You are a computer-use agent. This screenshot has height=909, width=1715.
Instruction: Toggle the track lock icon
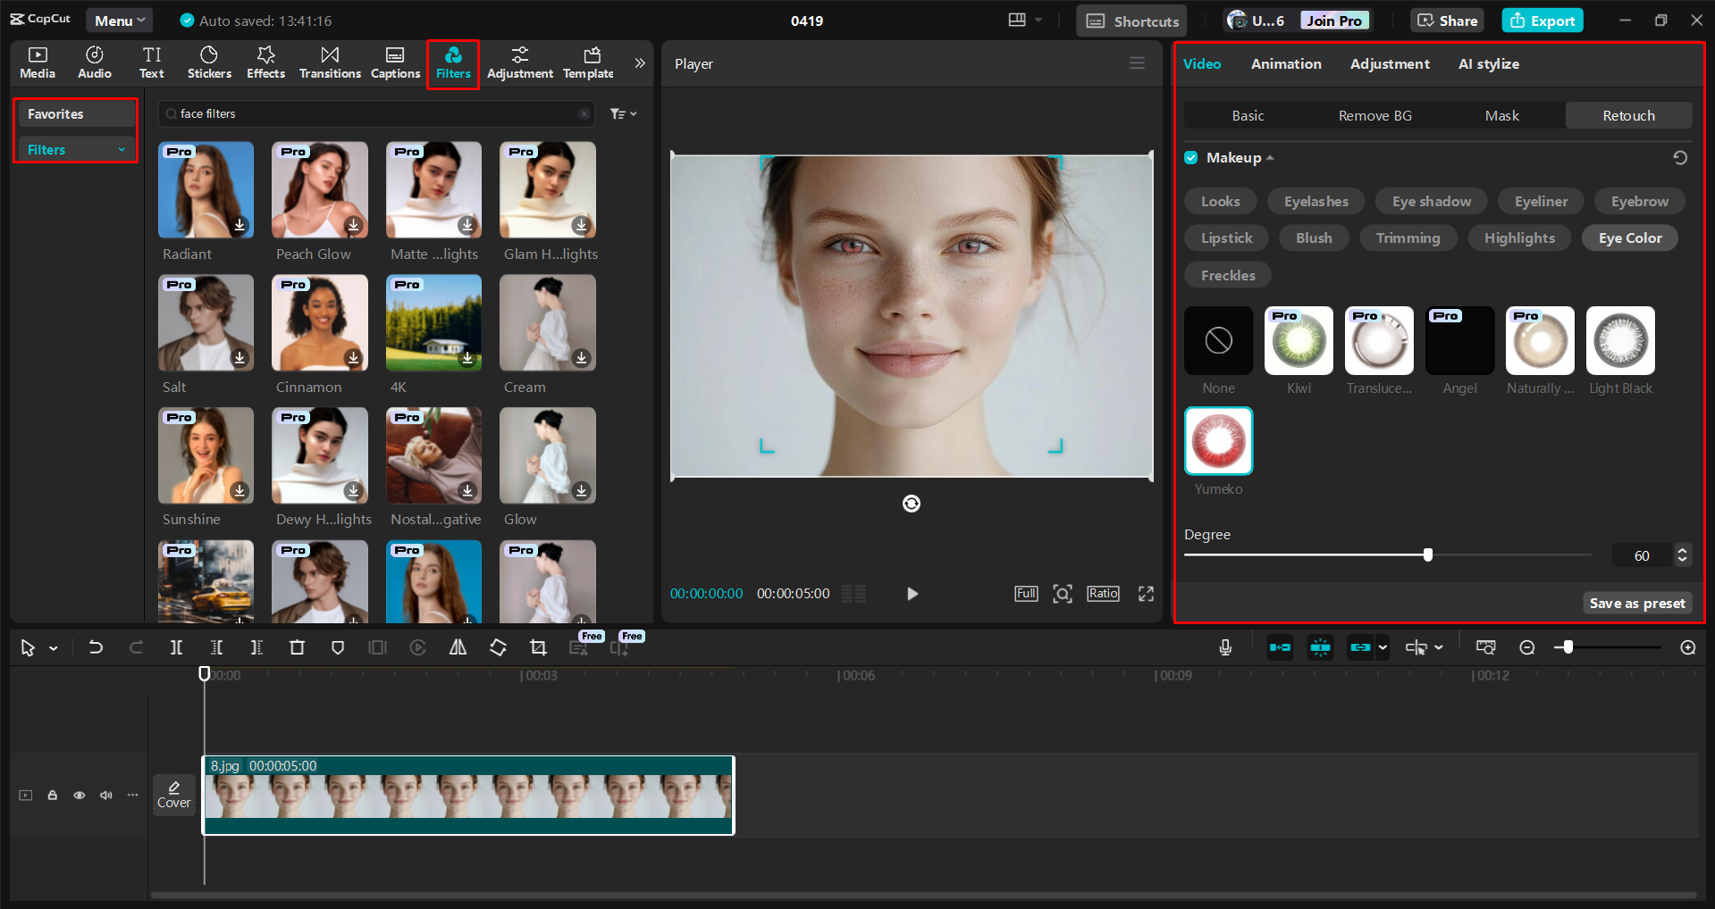(x=53, y=795)
